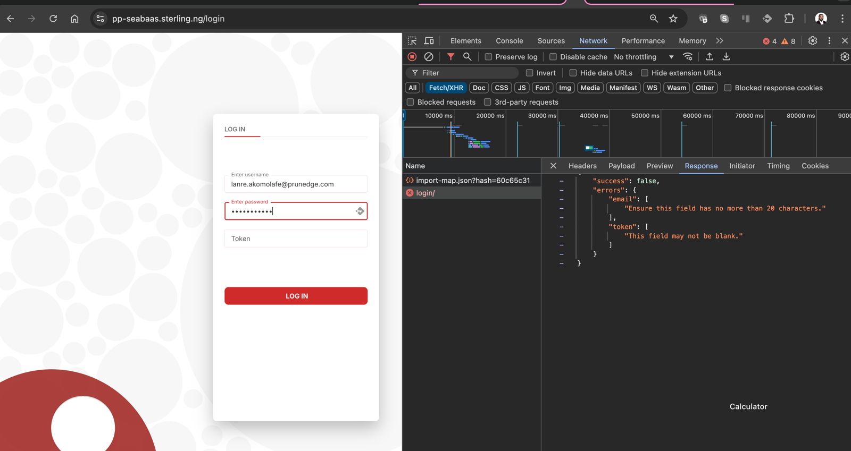Filter by Doc type

[x=479, y=88]
